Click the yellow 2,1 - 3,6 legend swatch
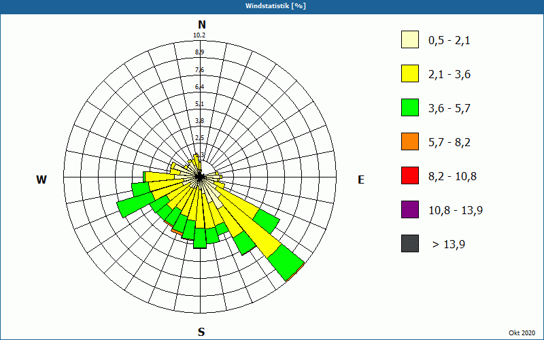Image resolution: width=544 pixels, height=340 pixels. click(x=410, y=73)
